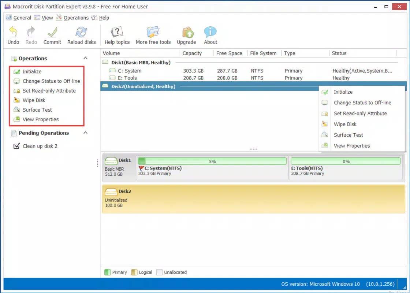Screen dimensions: 410x293
Task: Select the C: System volume name
Action: point(130,71)
